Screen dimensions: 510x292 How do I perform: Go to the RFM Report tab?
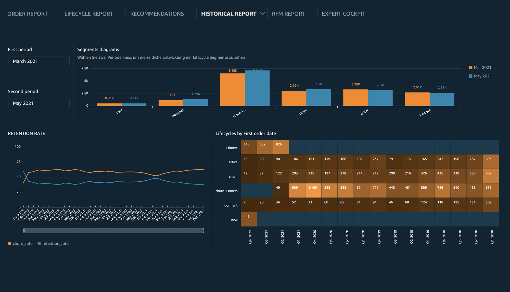pyautogui.click(x=288, y=14)
